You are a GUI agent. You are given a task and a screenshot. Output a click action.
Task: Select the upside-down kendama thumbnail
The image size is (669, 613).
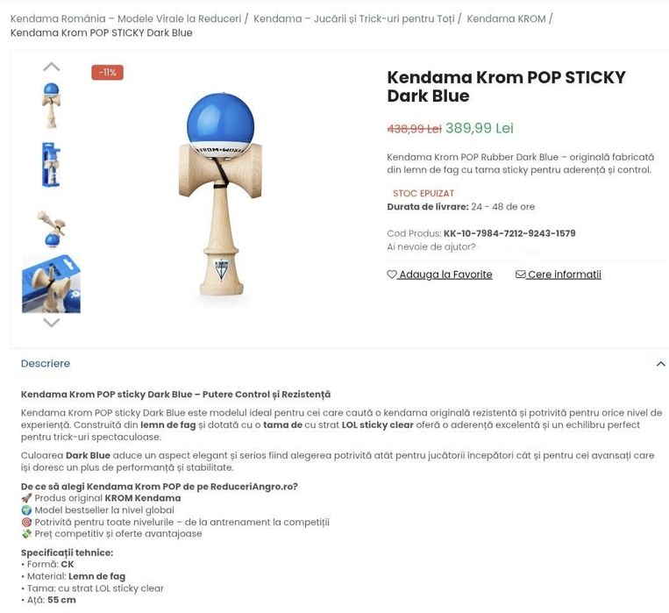pos(51,228)
